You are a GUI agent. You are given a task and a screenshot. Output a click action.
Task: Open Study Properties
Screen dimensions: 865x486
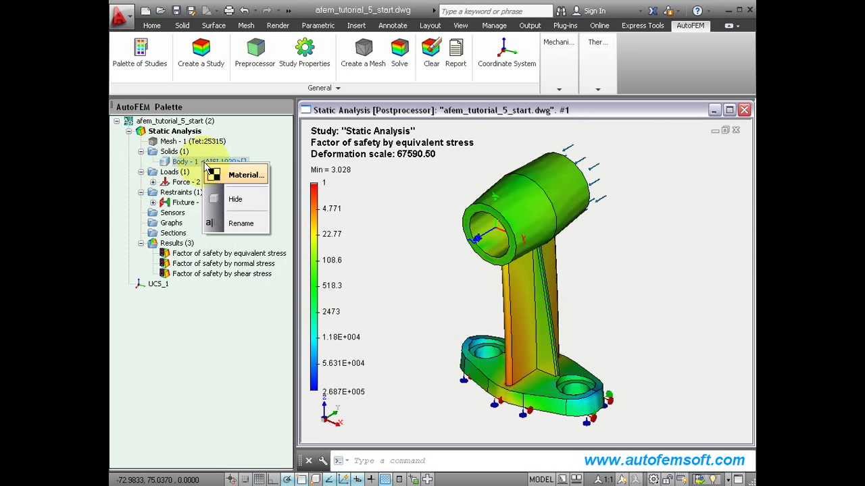click(x=304, y=53)
